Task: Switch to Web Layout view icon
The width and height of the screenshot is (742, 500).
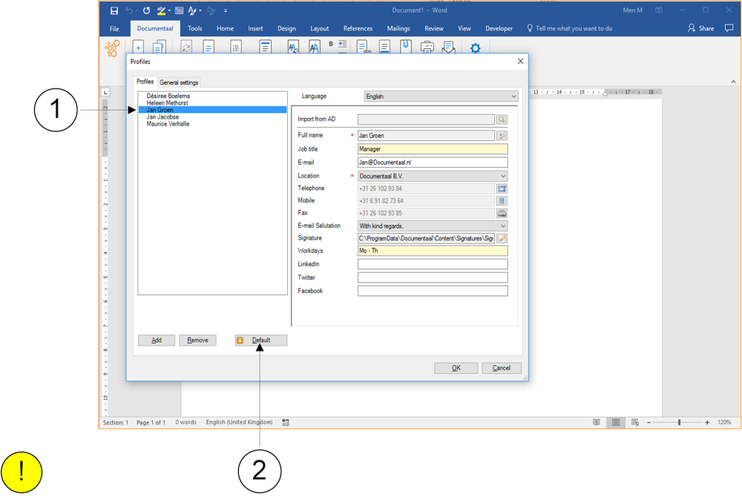Action: pyautogui.click(x=635, y=422)
